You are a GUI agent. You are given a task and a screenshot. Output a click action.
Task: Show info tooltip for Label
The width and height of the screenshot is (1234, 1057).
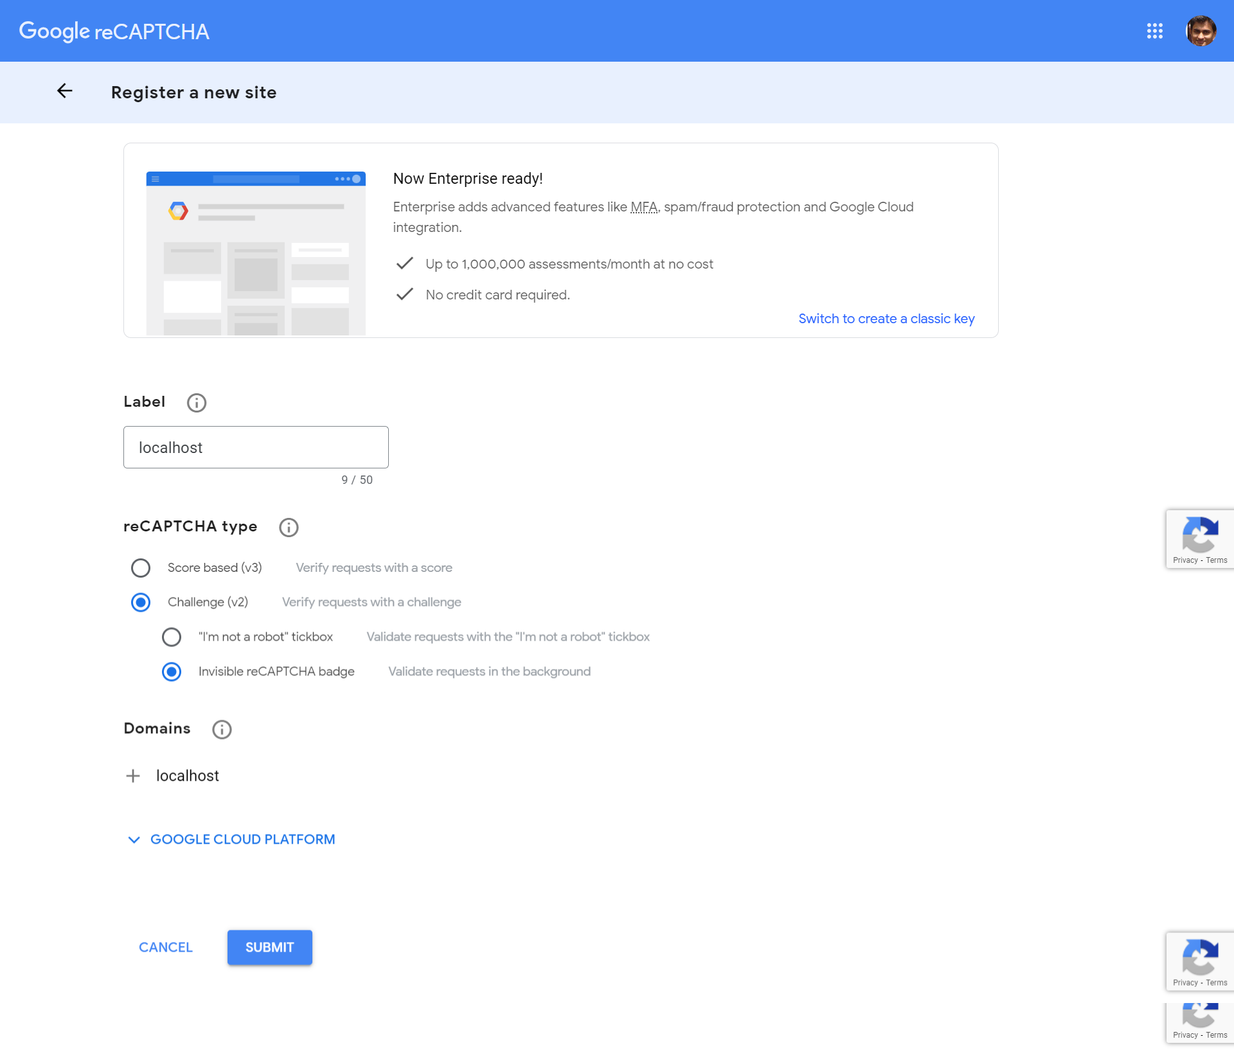(x=197, y=403)
